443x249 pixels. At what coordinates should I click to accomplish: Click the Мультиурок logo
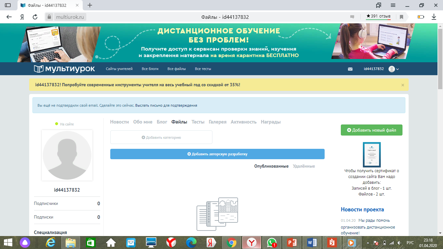click(64, 69)
